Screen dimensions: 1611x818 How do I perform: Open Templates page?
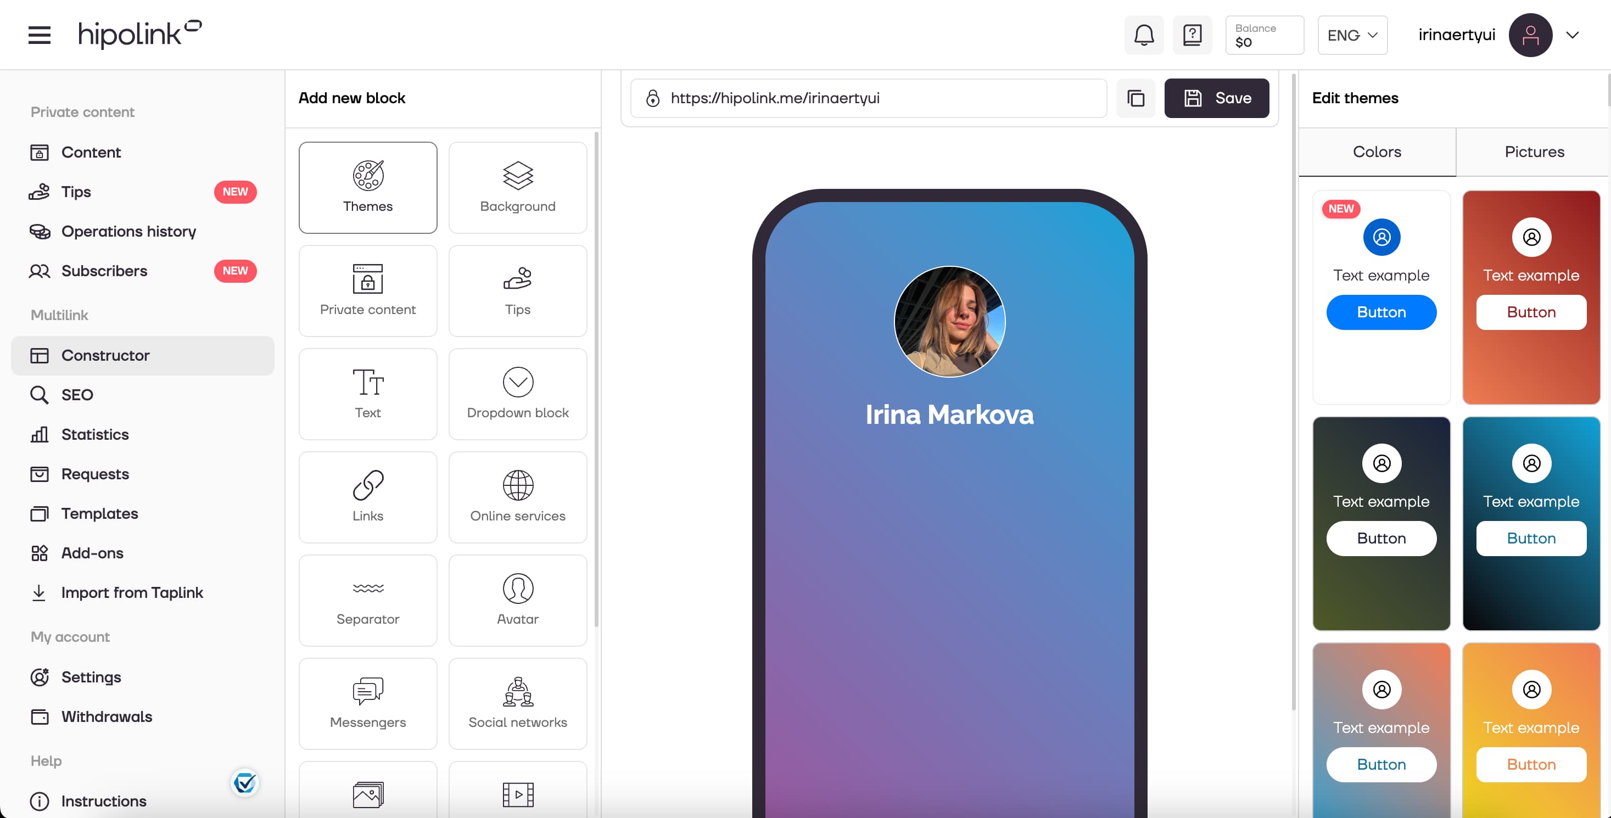[x=143, y=513]
